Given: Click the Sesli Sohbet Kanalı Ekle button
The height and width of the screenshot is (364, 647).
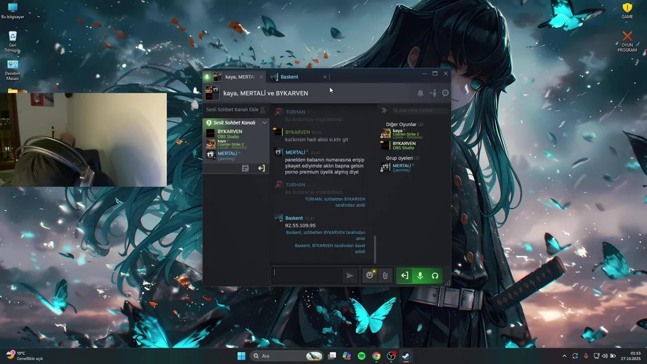Looking at the screenshot, I should (236, 110).
